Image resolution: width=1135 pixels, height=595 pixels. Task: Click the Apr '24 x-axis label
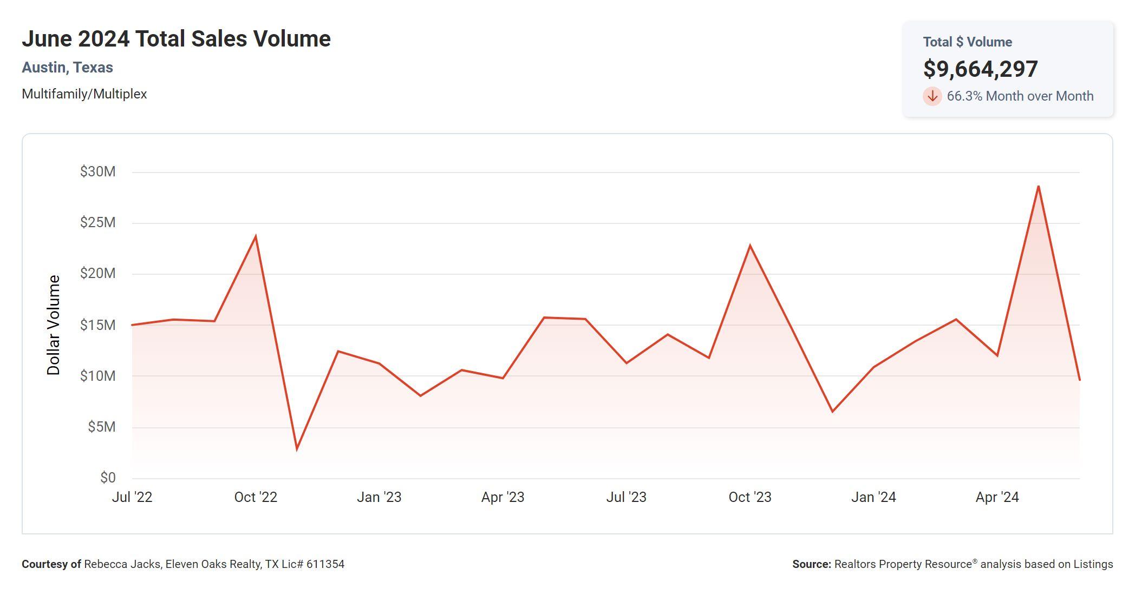(x=997, y=497)
